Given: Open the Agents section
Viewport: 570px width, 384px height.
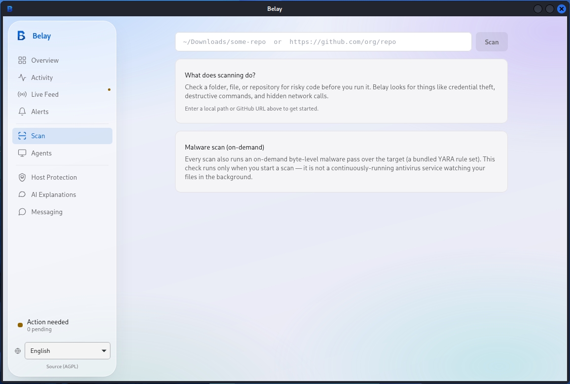Looking at the screenshot, I should point(62,153).
